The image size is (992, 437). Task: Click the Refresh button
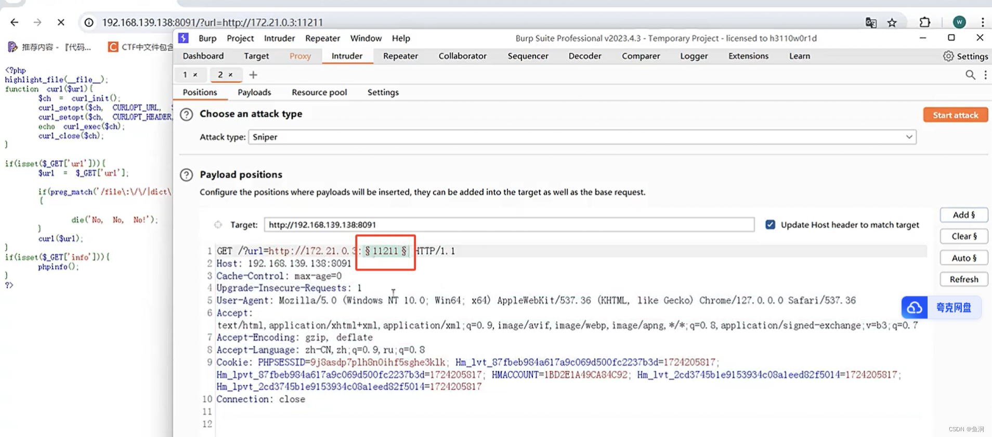pyautogui.click(x=964, y=279)
